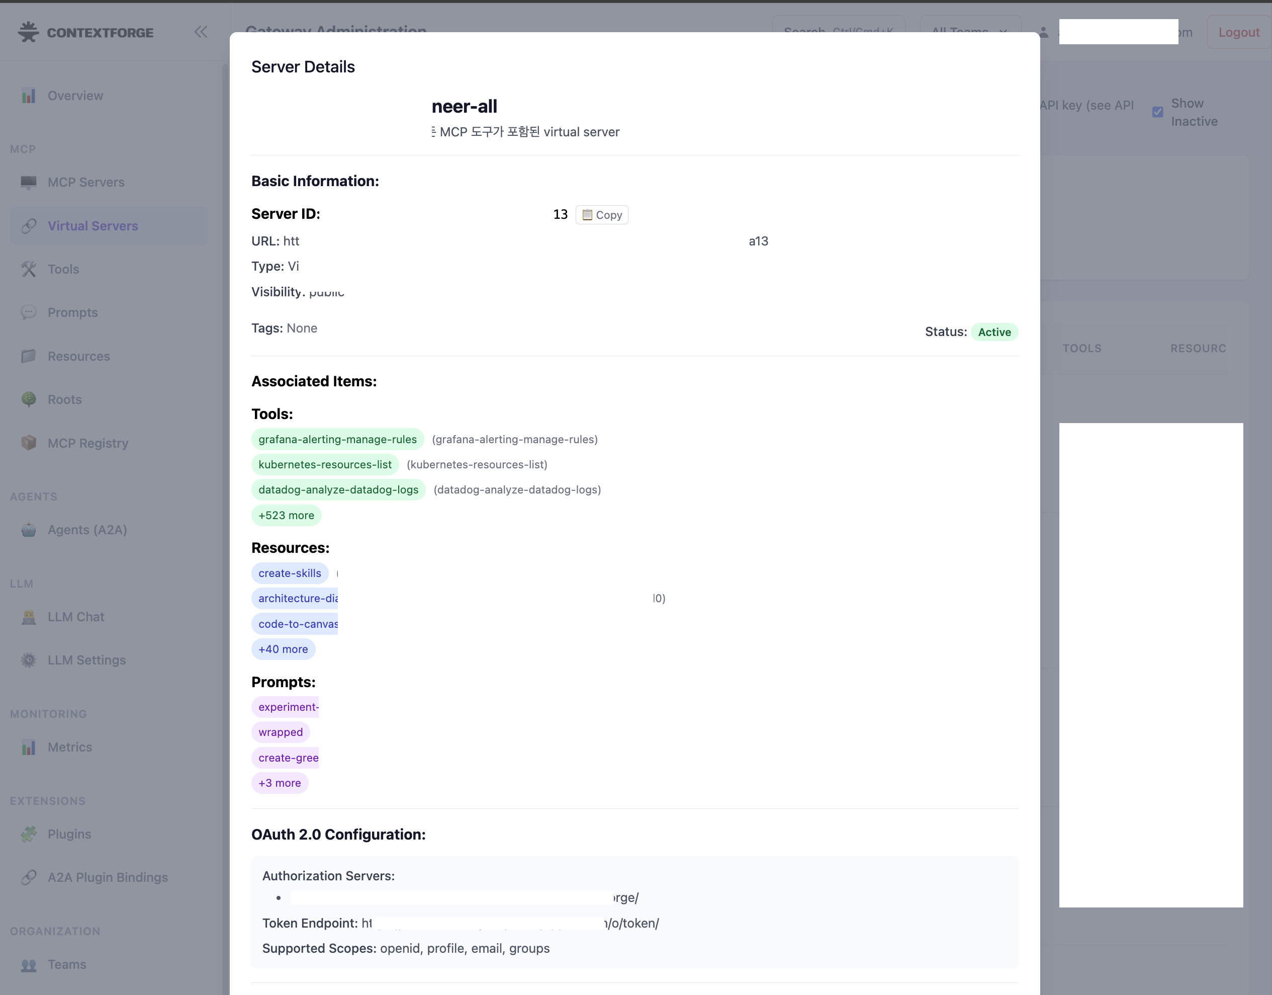Click the A2A Plugin Bindings link icon
This screenshot has height=995, width=1272.
[29, 877]
